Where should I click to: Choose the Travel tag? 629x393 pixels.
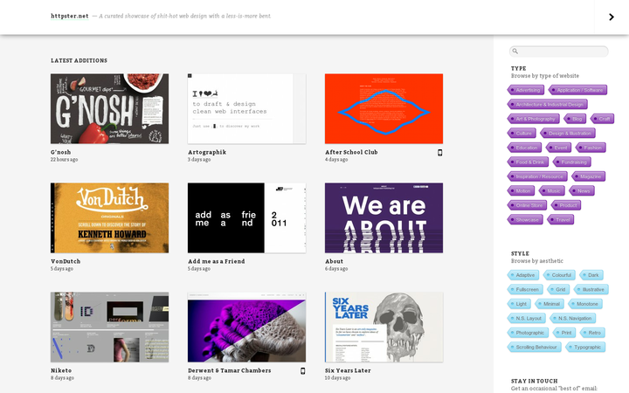[x=561, y=220]
